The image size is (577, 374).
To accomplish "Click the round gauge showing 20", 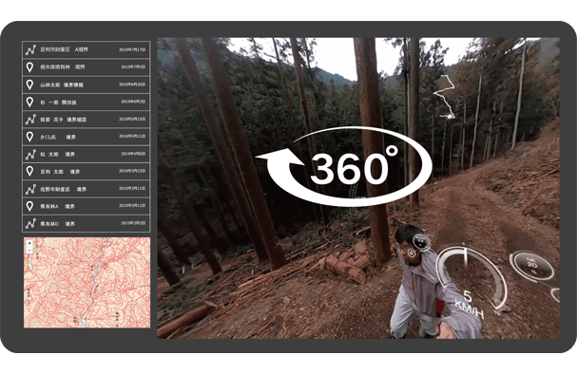I will [532, 267].
